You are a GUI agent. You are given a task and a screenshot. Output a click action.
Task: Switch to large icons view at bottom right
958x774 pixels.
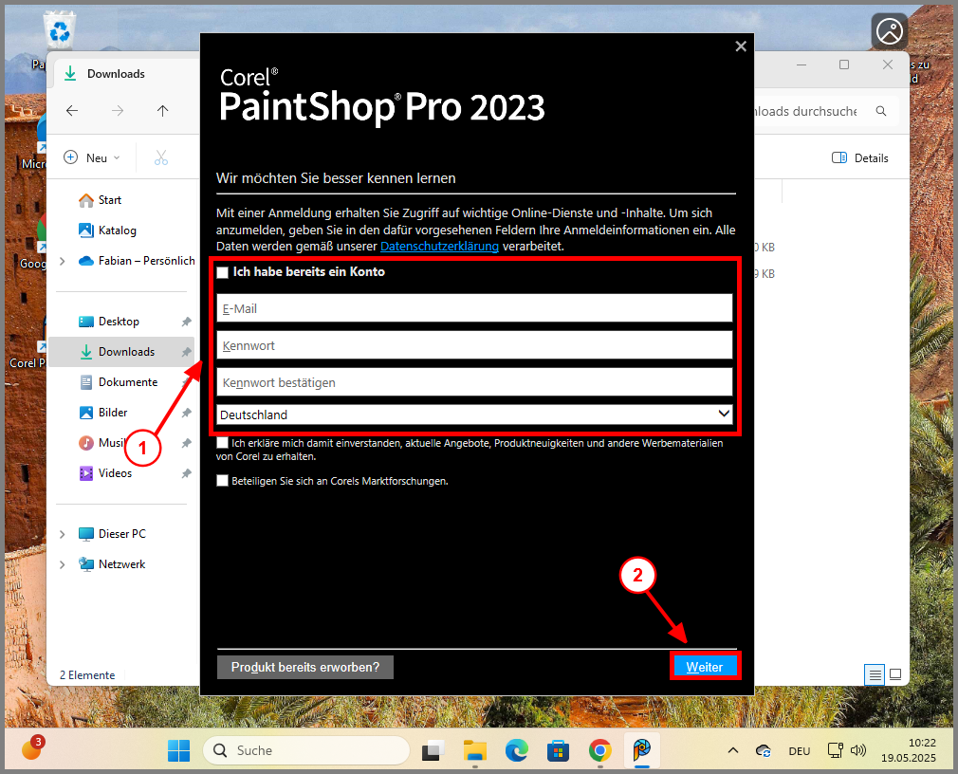pos(895,674)
